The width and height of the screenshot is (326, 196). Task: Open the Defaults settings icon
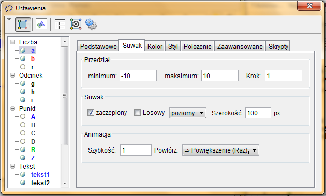click(76, 24)
